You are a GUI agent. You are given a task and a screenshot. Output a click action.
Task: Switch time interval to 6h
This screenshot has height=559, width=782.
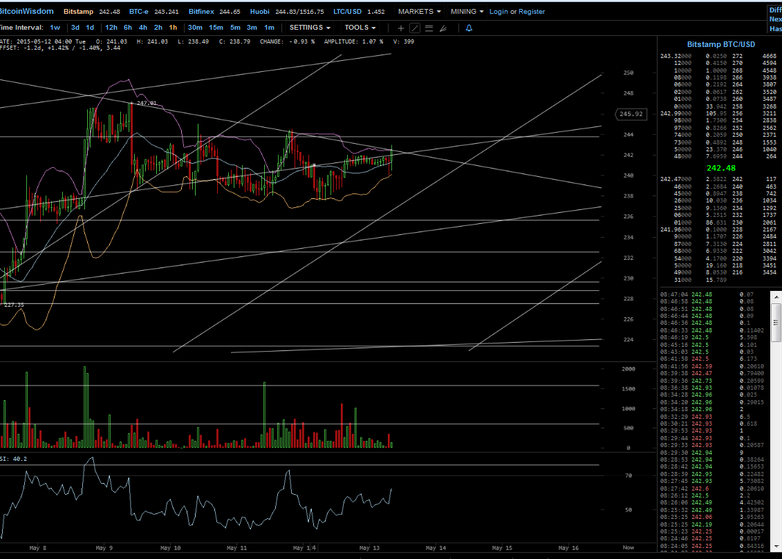(x=128, y=28)
